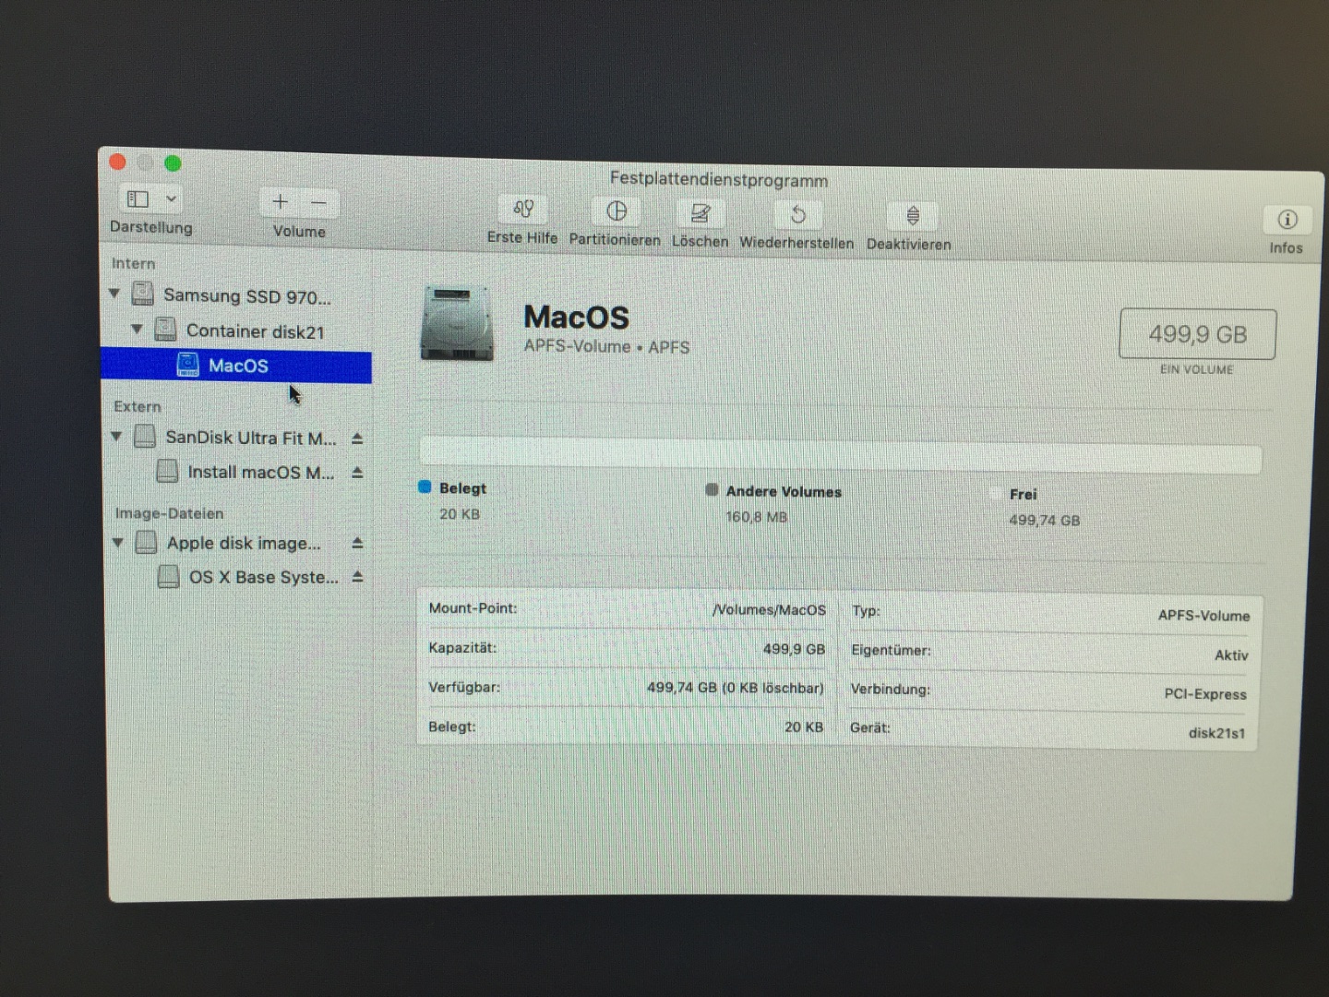Show the Infos panel
Screen dimensions: 1329x997
tap(1287, 220)
